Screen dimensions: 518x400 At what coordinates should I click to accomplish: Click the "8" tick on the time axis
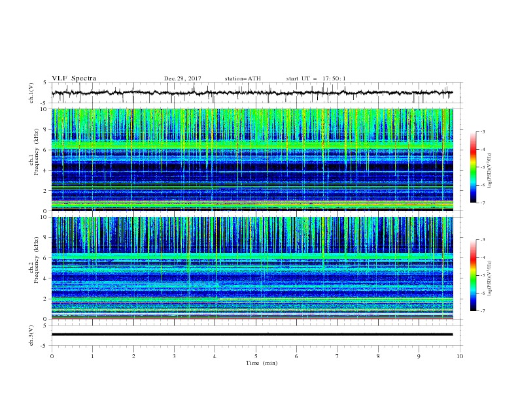[378, 356]
